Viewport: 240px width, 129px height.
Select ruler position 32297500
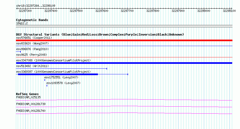tap(76, 11)
